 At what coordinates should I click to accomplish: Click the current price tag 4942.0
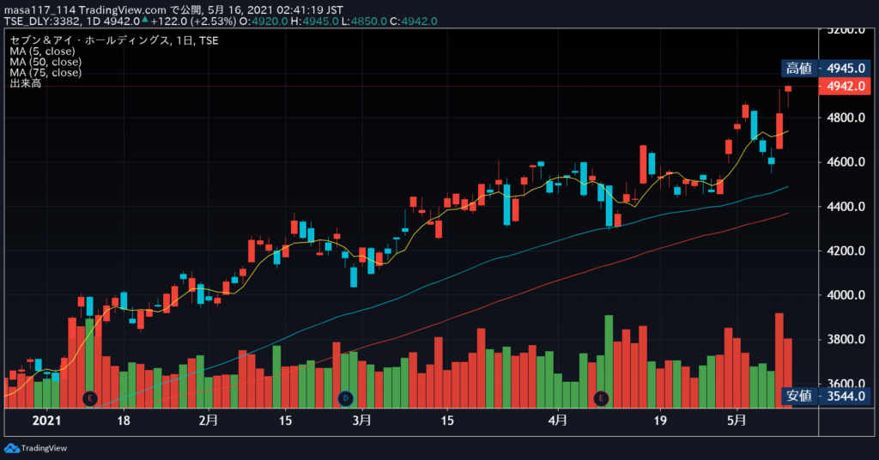tap(845, 87)
